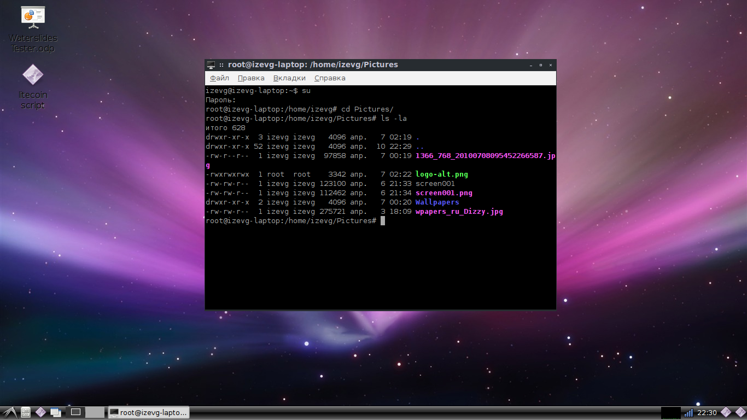Click the logo-alt.png file name
The image size is (747, 420).
442,174
